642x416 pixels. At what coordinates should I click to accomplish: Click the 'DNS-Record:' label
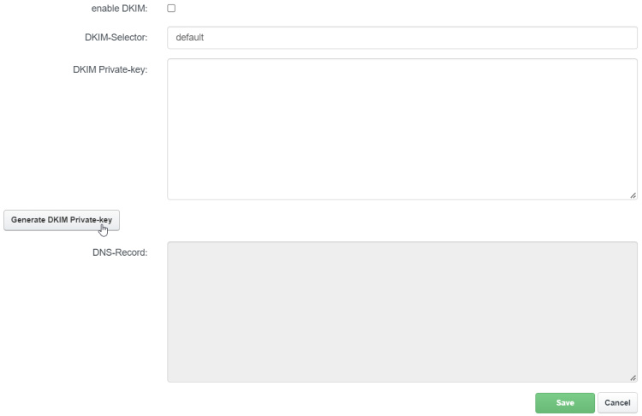point(120,253)
